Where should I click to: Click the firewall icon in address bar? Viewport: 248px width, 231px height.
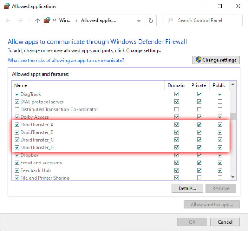point(47,20)
